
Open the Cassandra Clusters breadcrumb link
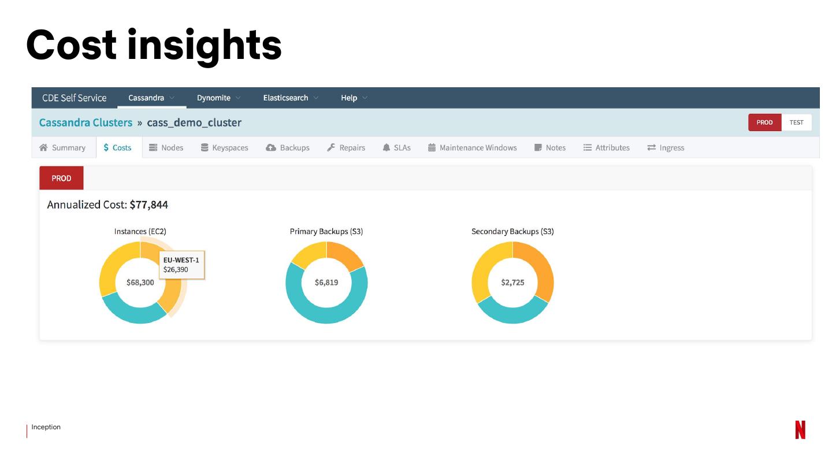pos(86,122)
